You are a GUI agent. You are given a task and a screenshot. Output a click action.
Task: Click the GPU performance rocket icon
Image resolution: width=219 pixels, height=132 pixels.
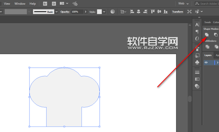(x=75, y=4)
